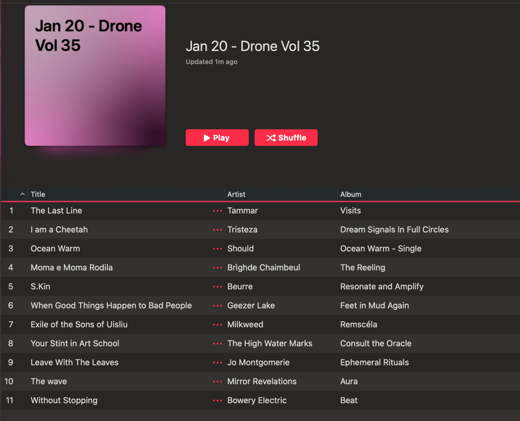This screenshot has height=421, width=520.
Task: Open more options for Ocean Warm track
Action: pyautogui.click(x=218, y=249)
